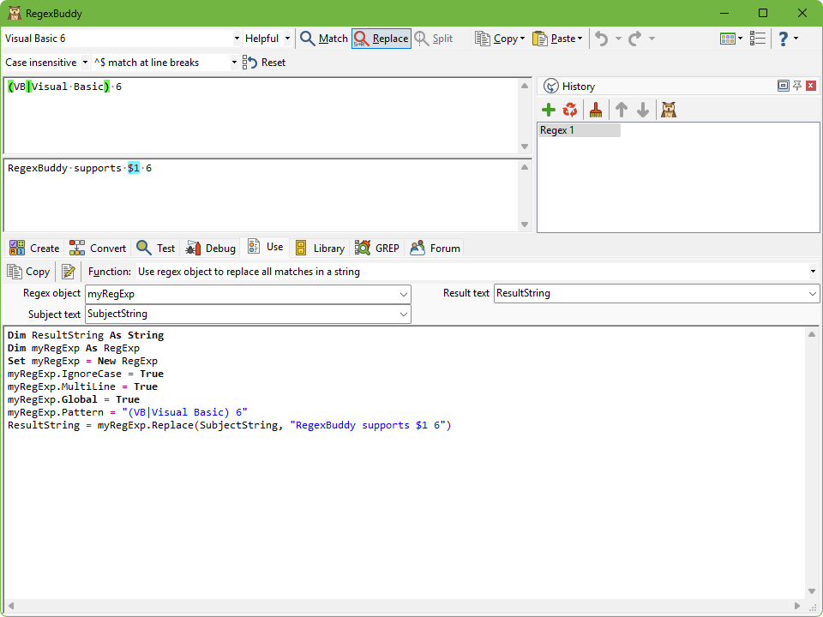Change the ^$ match at line breaks option
Viewport: 823px width, 617px height.
coord(165,63)
